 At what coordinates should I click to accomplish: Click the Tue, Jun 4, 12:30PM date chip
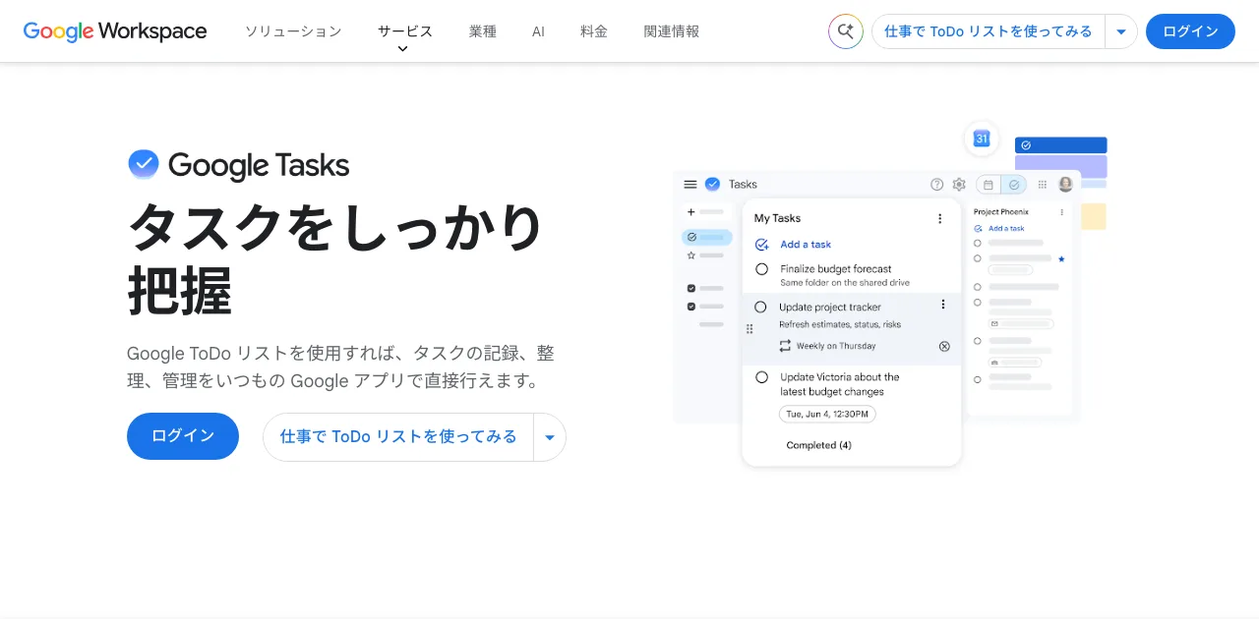827,415
